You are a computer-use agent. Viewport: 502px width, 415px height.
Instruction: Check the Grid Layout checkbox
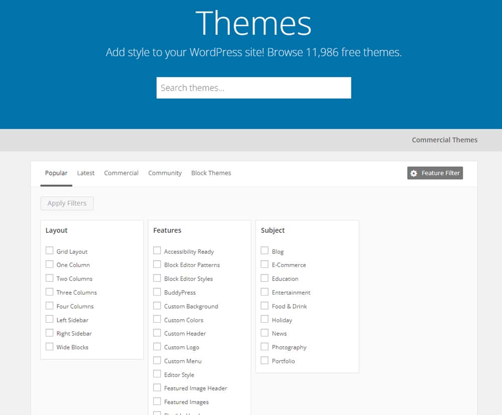[x=49, y=250]
